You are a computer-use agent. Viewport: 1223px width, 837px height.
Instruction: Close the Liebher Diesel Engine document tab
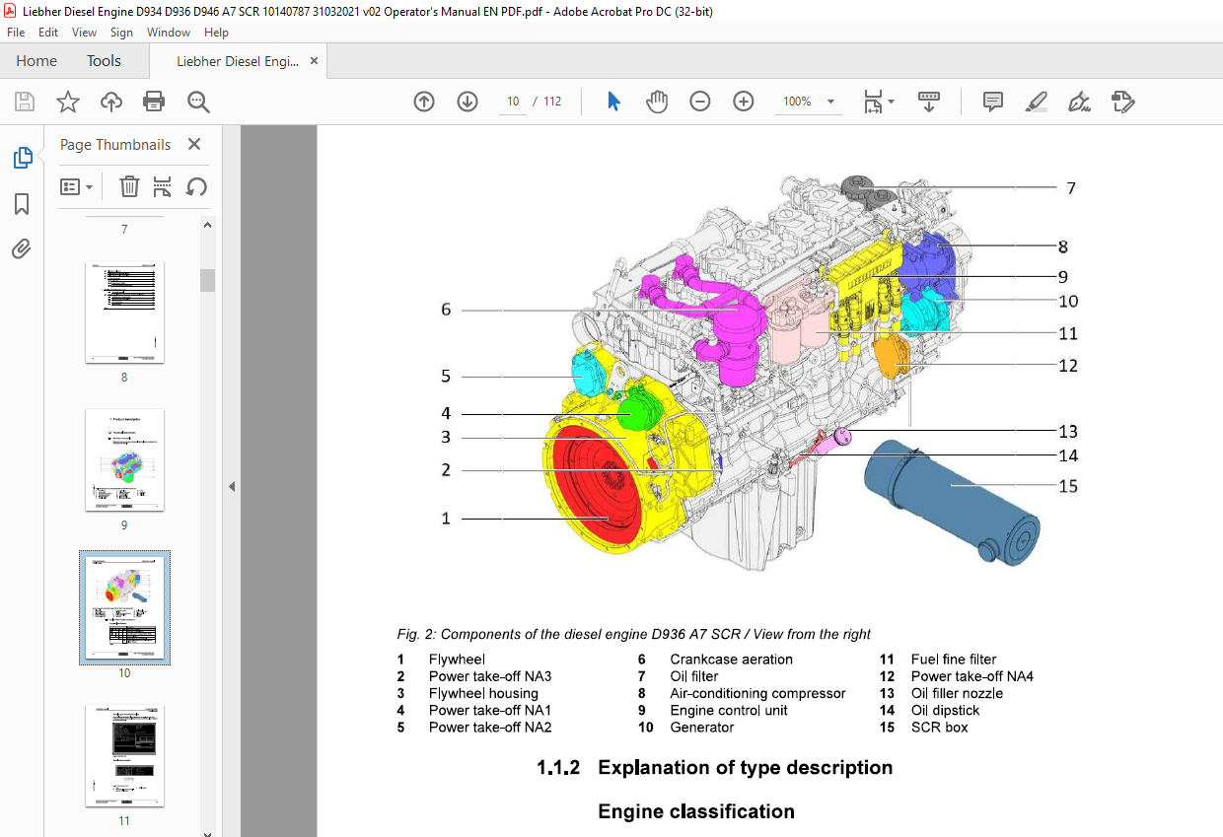point(314,61)
